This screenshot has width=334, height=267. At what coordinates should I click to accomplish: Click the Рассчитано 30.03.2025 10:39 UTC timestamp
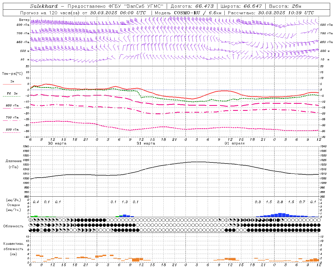tap(271, 13)
